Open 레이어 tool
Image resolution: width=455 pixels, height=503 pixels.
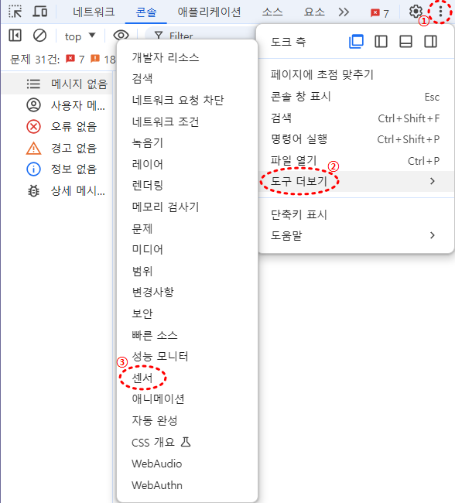[x=187, y=164]
